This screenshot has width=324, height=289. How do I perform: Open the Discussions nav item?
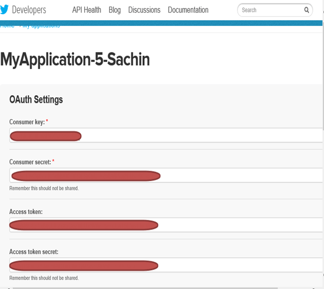click(x=144, y=10)
